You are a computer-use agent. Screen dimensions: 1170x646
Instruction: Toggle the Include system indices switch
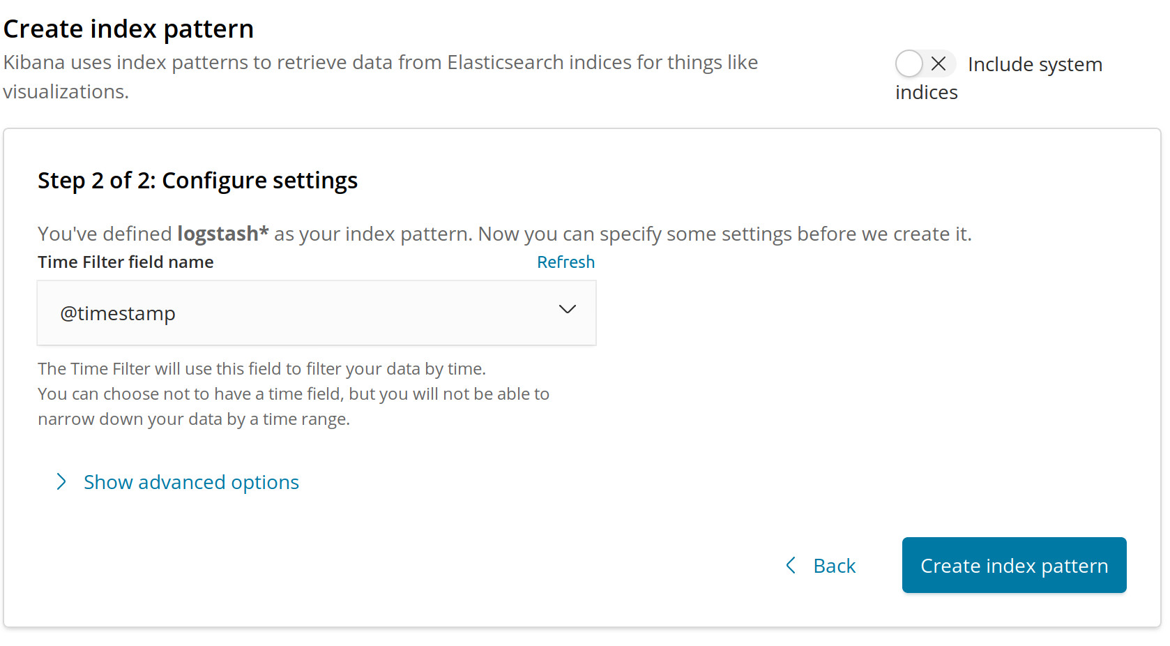click(925, 63)
